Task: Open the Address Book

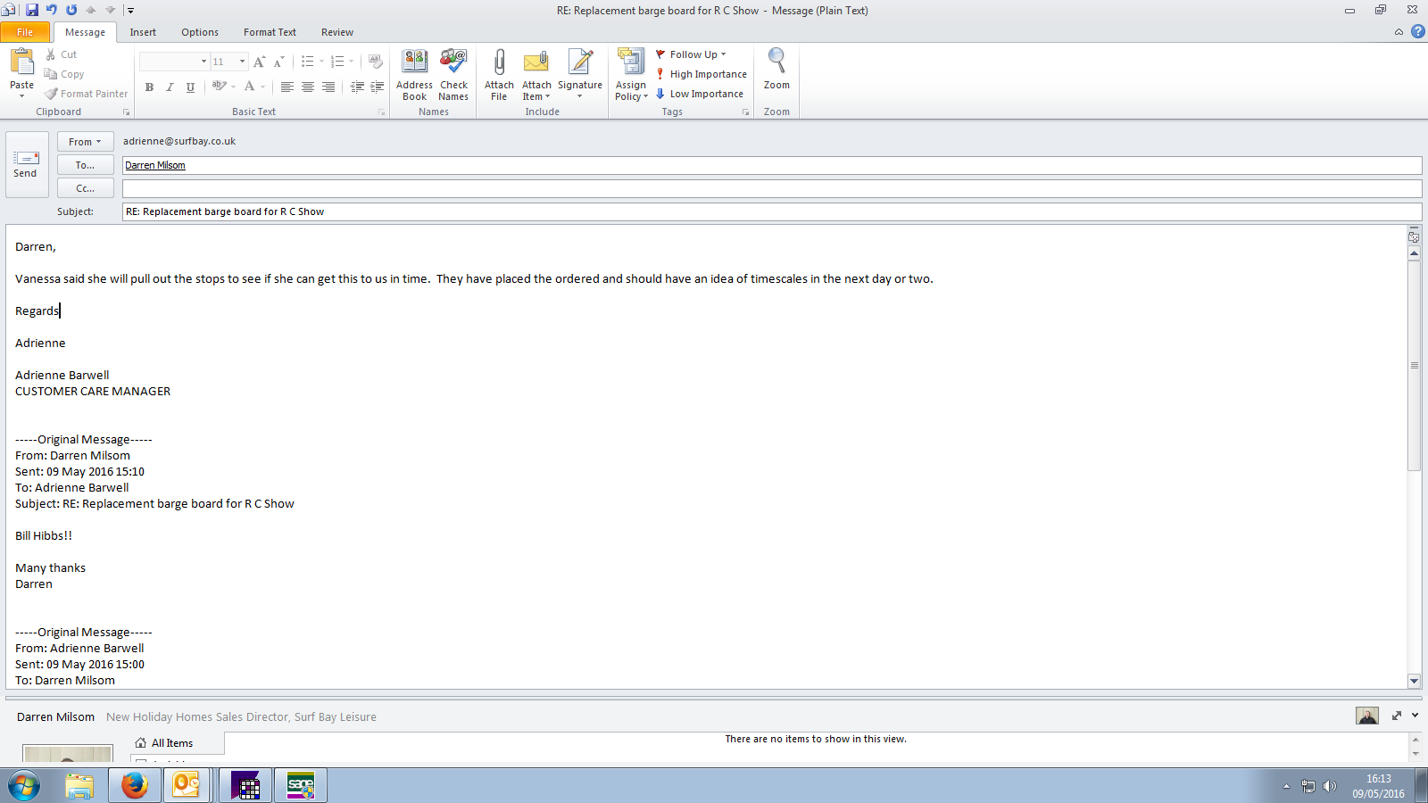Action: coord(414,75)
